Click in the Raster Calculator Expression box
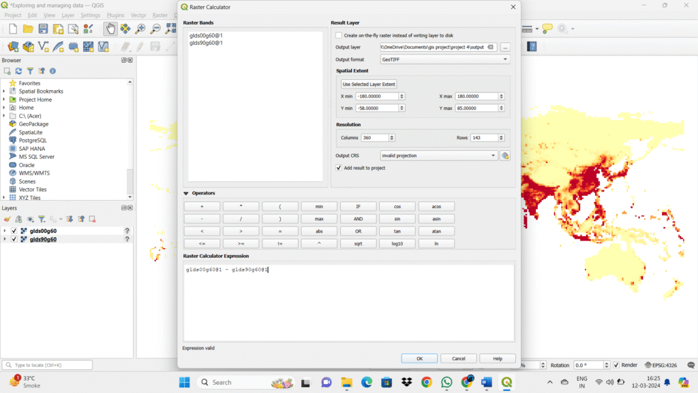This screenshot has width=698, height=393. click(x=348, y=302)
